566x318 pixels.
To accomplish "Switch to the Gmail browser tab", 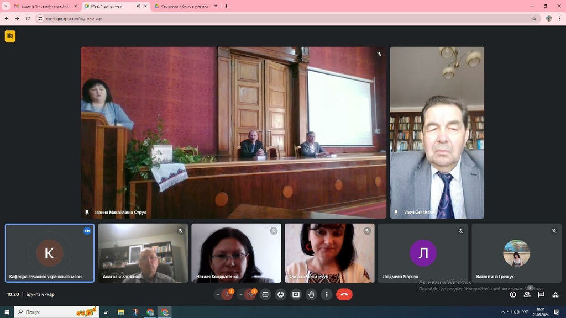I will [x=44, y=6].
